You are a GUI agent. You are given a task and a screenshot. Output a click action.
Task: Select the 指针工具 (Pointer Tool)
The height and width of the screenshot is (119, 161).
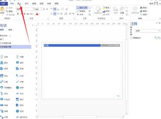(x=82, y=8)
